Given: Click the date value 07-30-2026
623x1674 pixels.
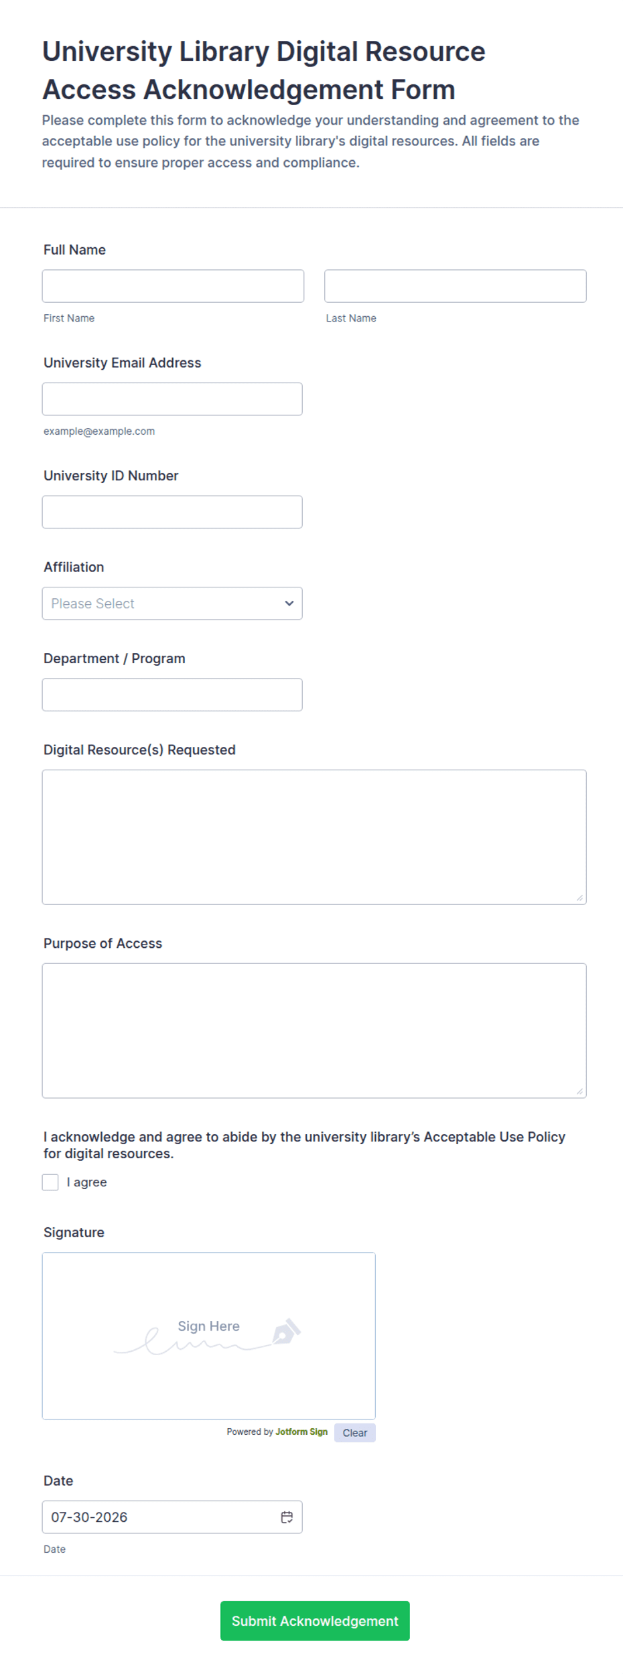Looking at the screenshot, I should tap(89, 1517).
